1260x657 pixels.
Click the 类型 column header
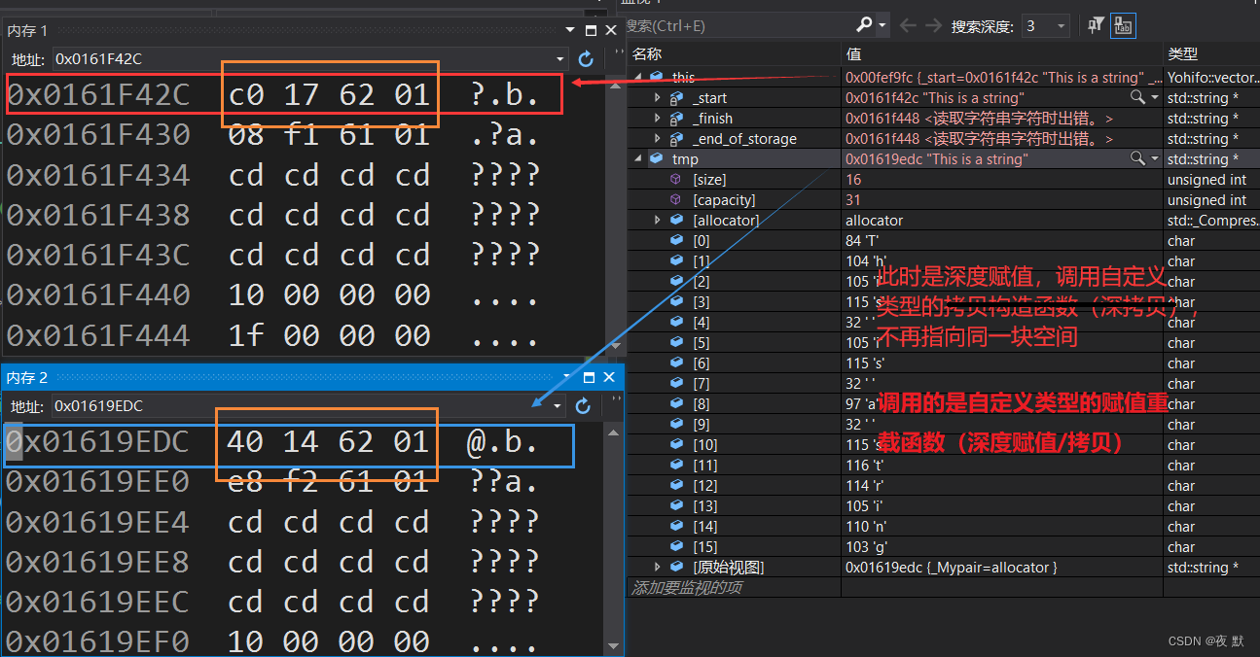tap(1183, 54)
